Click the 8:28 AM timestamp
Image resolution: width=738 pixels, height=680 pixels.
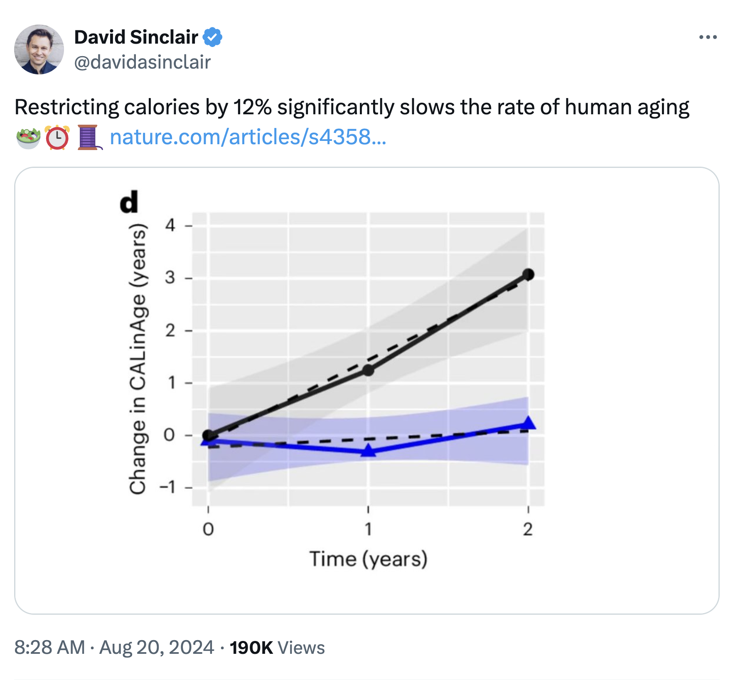point(49,648)
